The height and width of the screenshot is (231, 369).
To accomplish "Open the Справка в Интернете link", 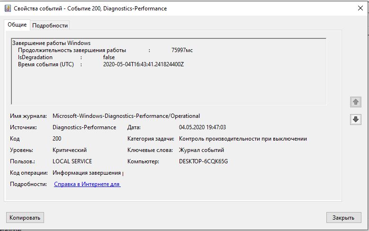I will tap(87, 184).
